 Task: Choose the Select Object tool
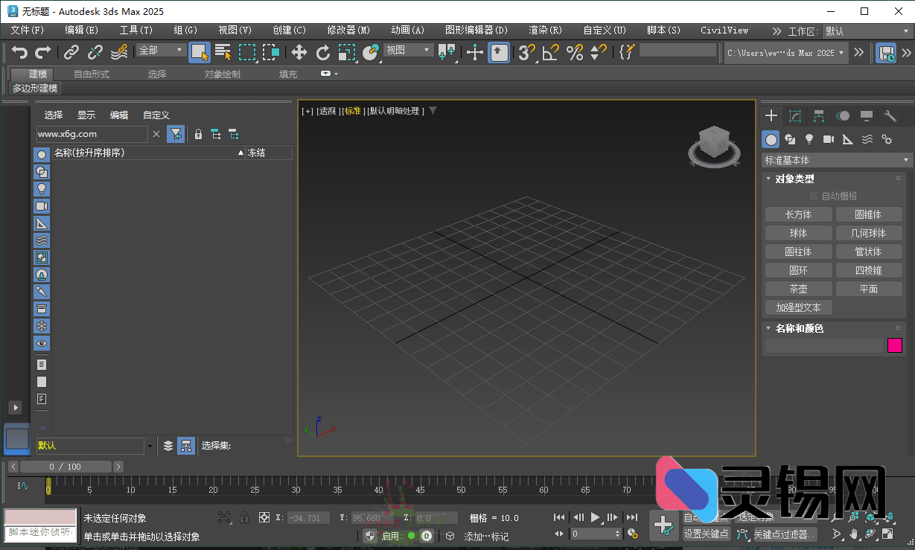(200, 52)
